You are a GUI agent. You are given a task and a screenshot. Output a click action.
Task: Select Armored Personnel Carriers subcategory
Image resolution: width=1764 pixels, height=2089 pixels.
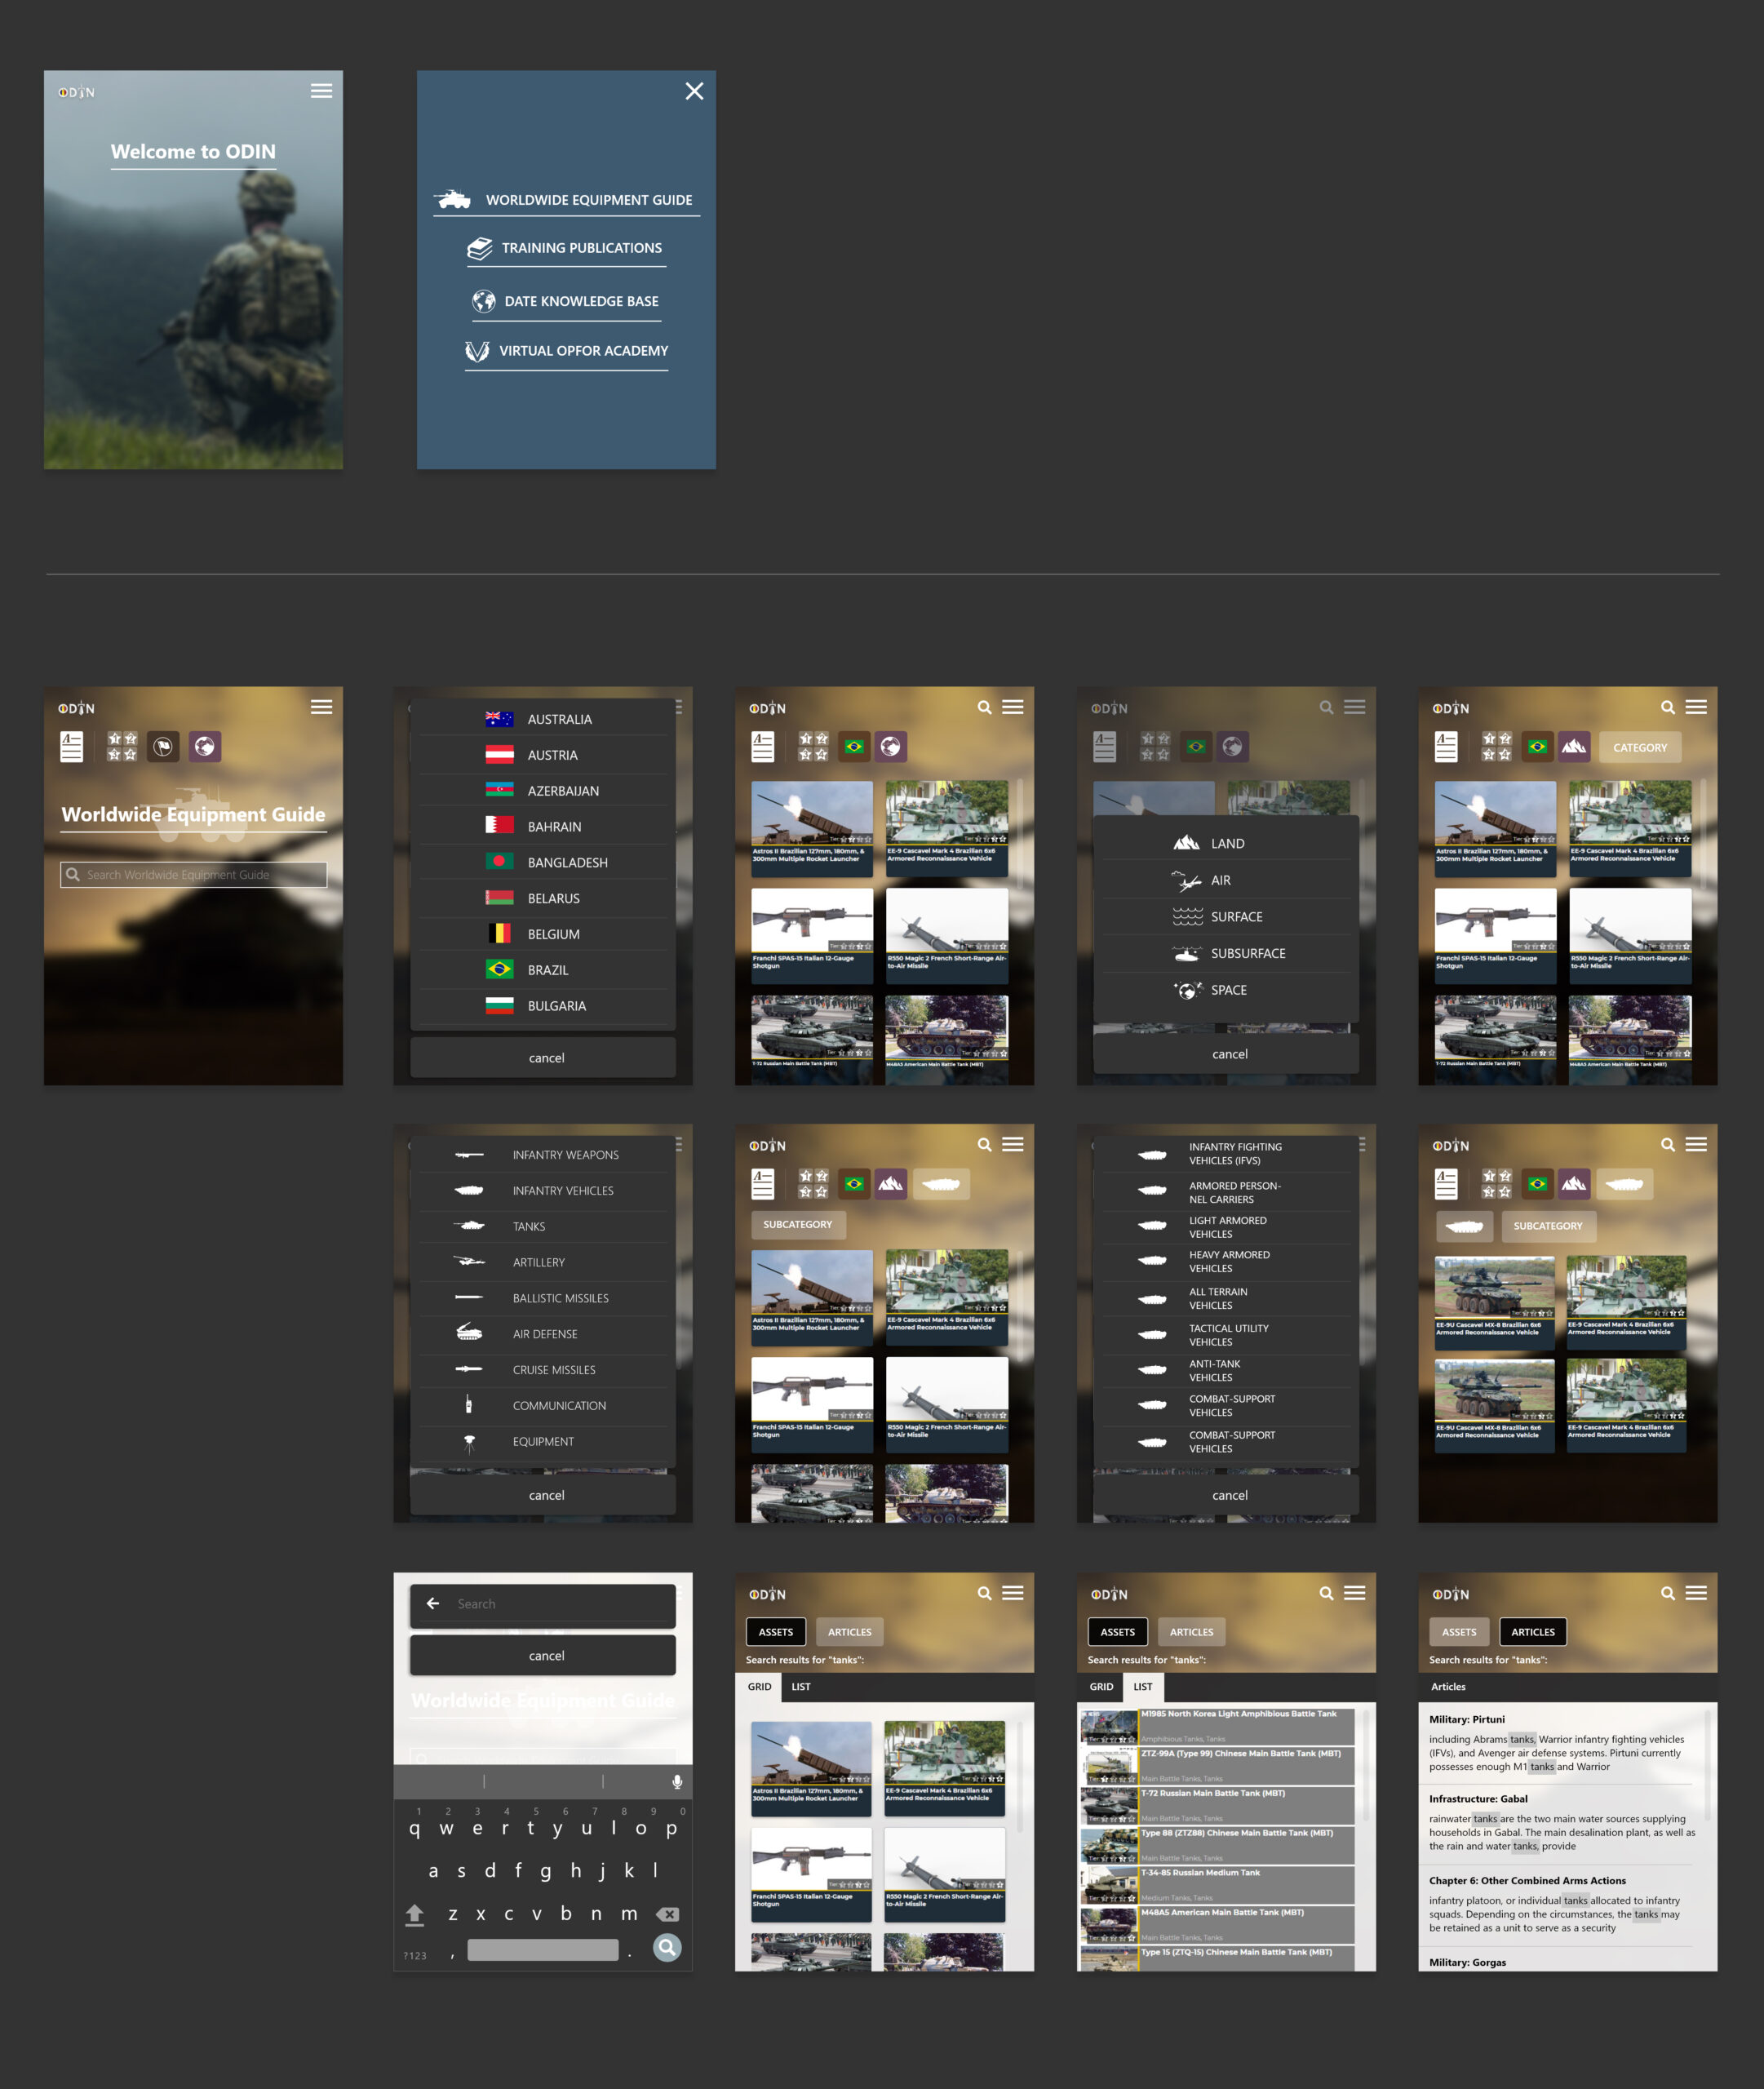click(1226, 1192)
